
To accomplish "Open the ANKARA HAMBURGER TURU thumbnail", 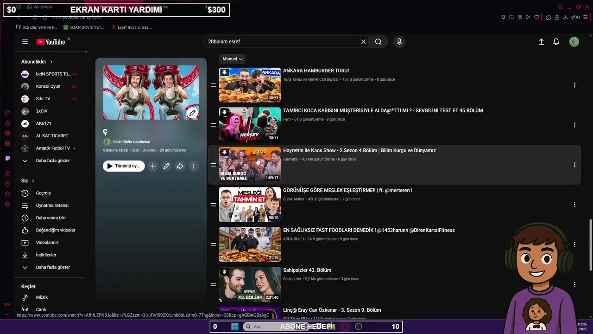I will (250, 85).
